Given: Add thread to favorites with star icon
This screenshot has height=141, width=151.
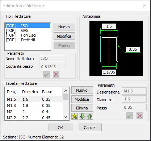Looking at the screenshot, I should [x=75, y=116].
